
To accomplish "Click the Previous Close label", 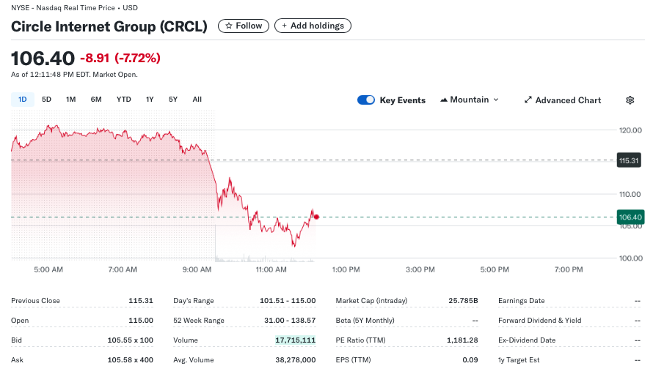I will pos(35,301).
